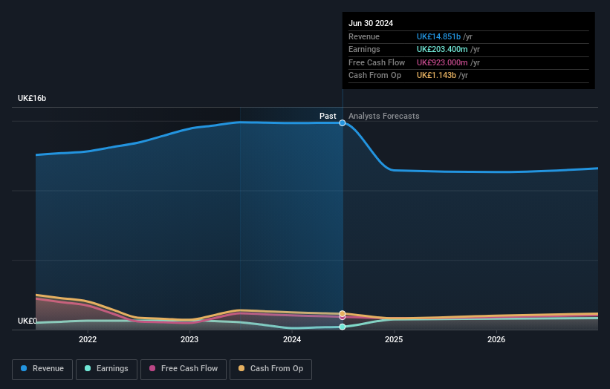Toggle the Earnings legend button
The height and width of the screenshot is (389, 610).
click(106, 369)
